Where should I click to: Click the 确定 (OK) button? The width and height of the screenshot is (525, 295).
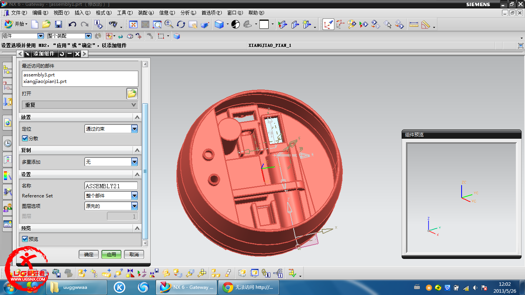[x=89, y=254]
